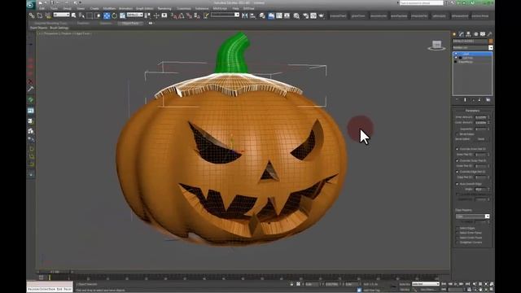Toggle Override Edge Mat ID checkbox
Image resolution: width=521 pixels, height=293 pixels.
pyautogui.click(x=458, y=172)
